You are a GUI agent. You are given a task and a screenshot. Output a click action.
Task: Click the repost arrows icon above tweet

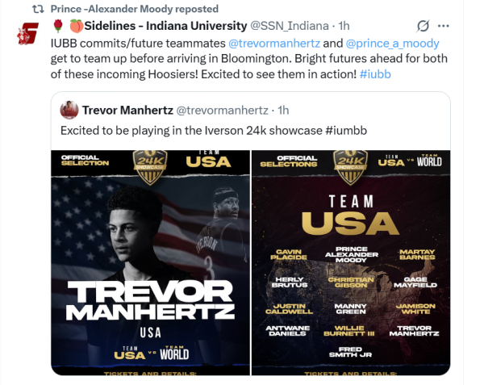click(38, 9)
